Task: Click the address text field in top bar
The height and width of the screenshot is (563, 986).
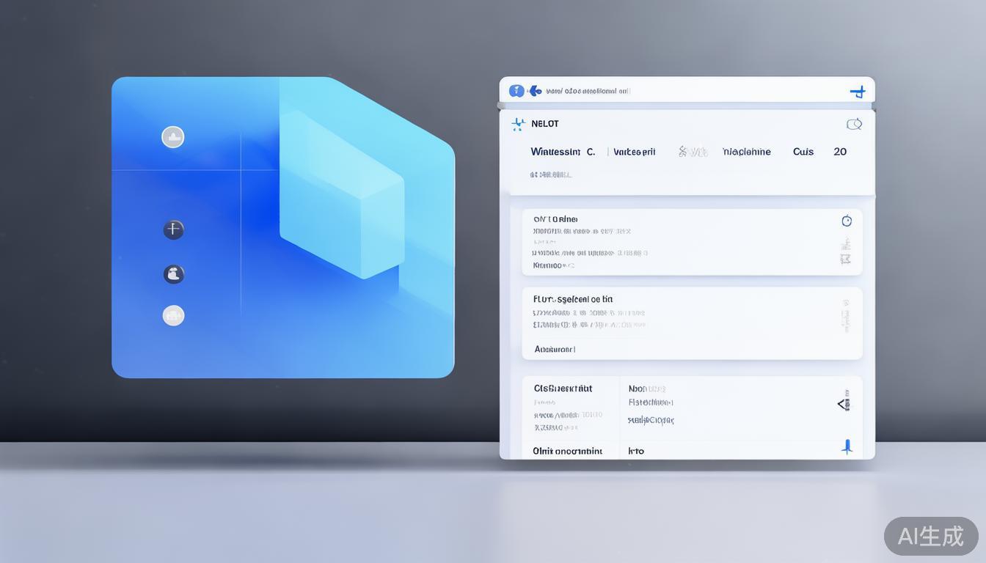Action: tap(588, 92)
